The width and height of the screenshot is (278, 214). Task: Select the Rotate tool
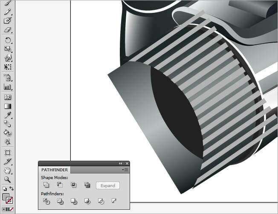(7, 40)
